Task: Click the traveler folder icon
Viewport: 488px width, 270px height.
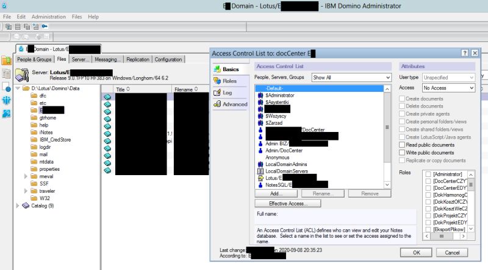Action: click(x=34, y=191)
